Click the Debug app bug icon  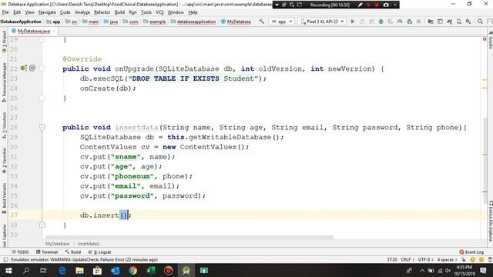point(381,22)
